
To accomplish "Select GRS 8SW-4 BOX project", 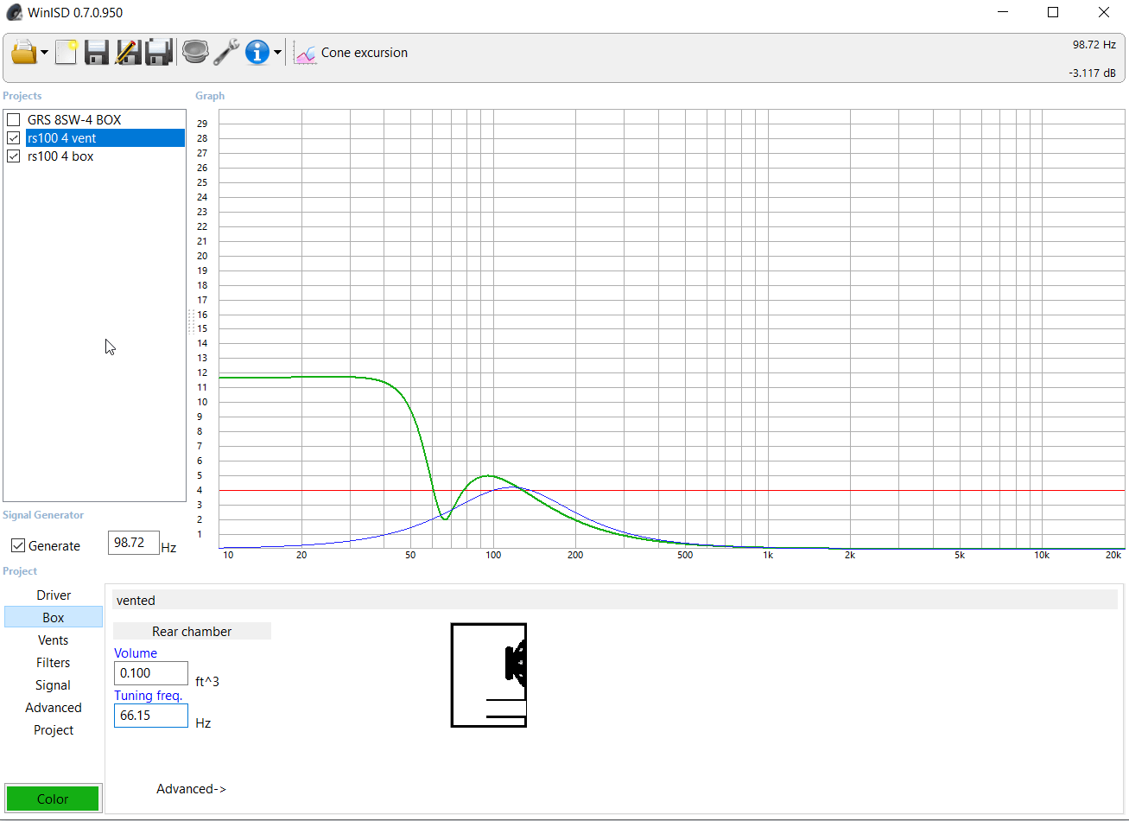I will click(x=74, y=120).
